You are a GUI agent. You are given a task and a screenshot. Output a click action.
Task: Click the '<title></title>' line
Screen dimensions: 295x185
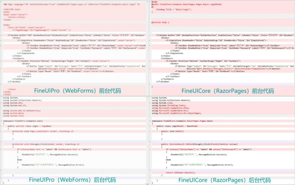16,17
